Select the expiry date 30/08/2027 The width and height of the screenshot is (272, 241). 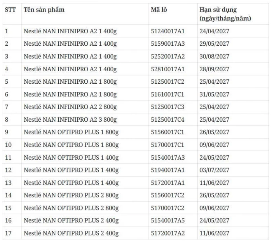click(x=214, y=57)
